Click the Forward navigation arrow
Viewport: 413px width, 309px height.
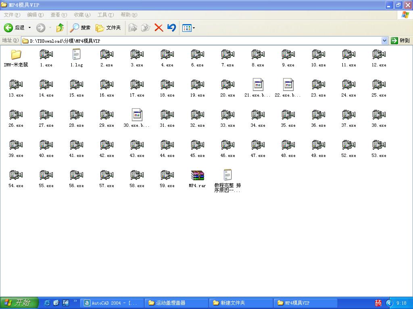pyautogui.click(x=41, y=28)
